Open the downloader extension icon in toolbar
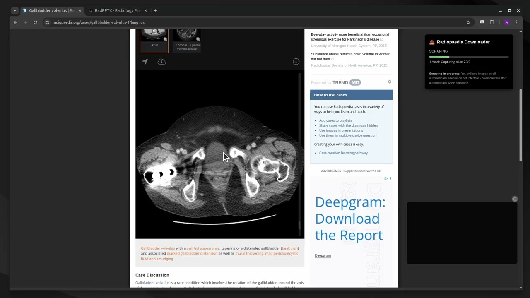 tap(482, 22)
